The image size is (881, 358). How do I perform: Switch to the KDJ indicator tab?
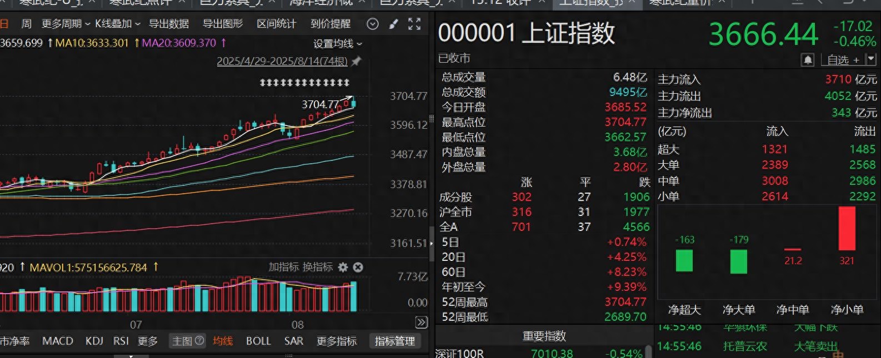coord(94,341)
